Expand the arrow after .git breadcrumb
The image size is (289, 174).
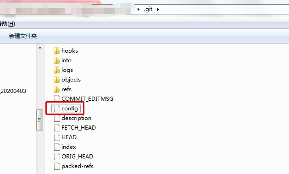click(x=158, y=9)
